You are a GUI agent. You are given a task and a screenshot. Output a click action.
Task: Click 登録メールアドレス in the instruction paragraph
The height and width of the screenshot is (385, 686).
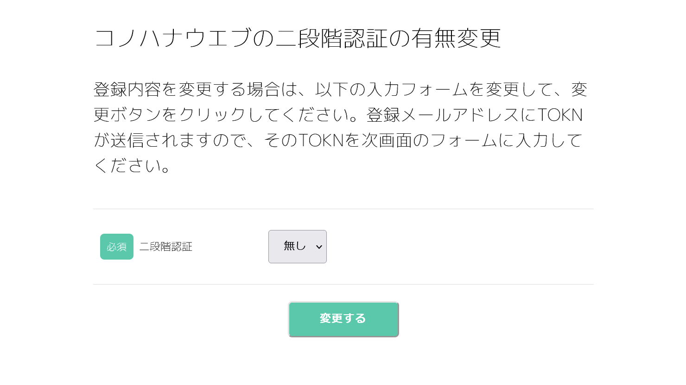coord(443,115)
